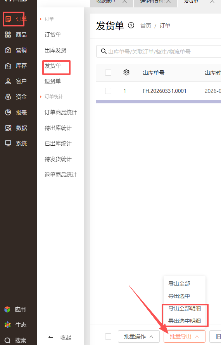This screenshot has width=221, height=345.
Task: Choose 导出全部明细 from export menu
Action: coord(184,308)
